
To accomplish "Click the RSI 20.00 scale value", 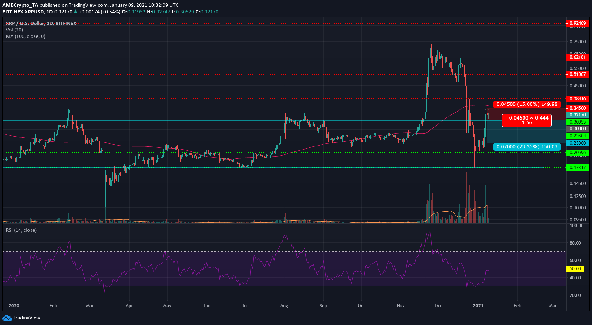I will coord(575,295).
